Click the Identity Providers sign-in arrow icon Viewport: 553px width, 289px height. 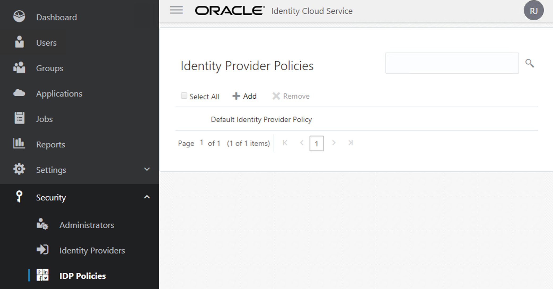pos(42,250)
